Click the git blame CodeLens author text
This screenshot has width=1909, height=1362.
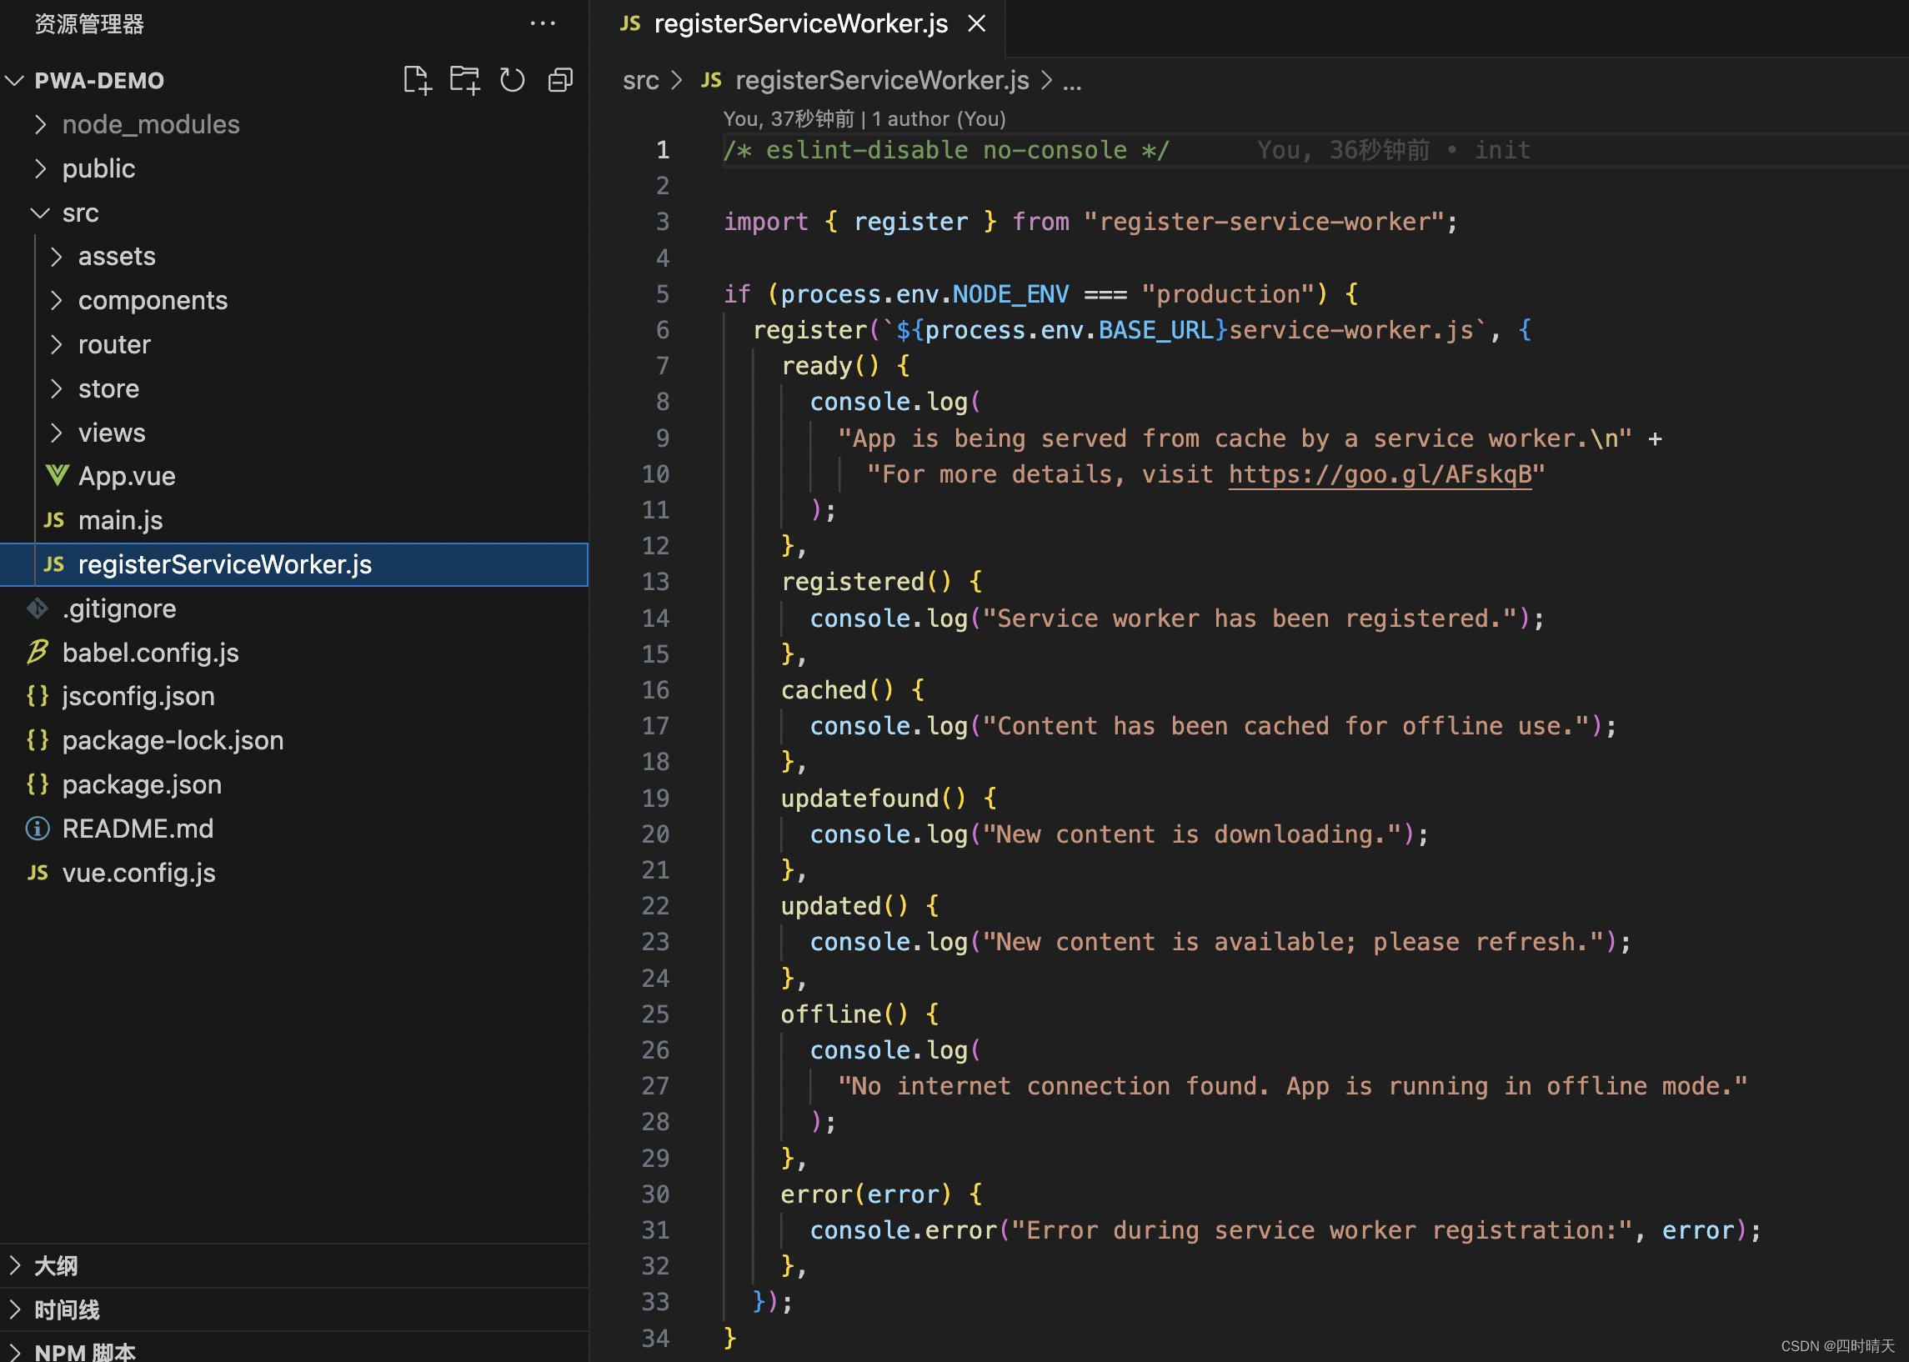864,119
